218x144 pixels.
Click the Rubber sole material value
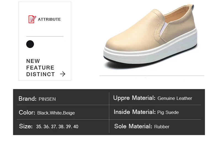(162, 127)
